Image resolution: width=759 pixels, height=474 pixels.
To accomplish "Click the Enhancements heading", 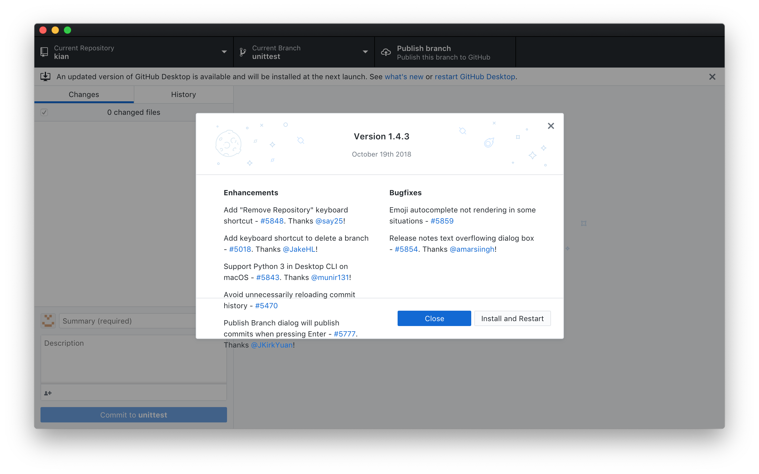I will [251, 193].
